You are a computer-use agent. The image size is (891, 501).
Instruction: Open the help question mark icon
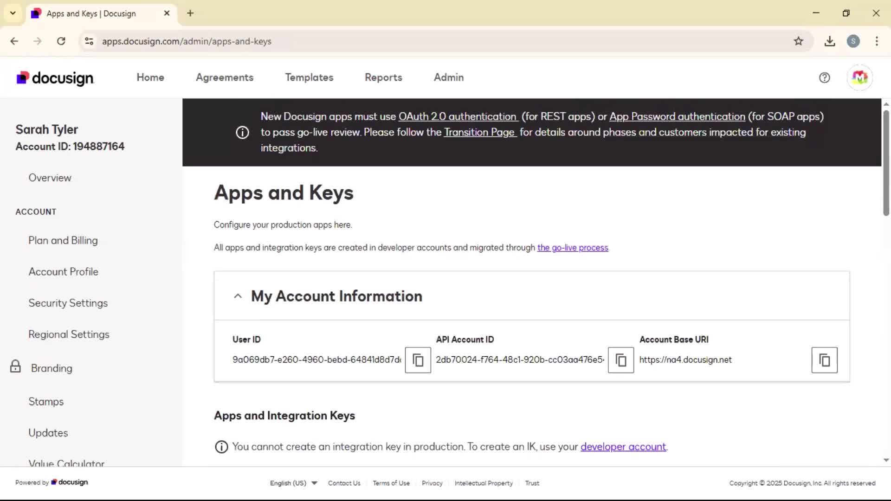coord(824,77)
